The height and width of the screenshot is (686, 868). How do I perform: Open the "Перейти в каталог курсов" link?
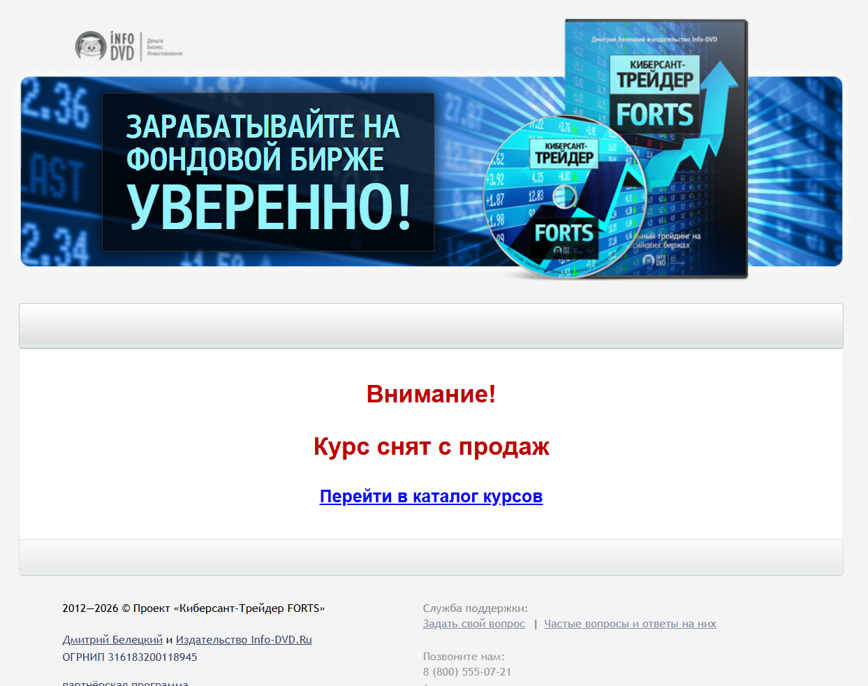tap(431, 496)
